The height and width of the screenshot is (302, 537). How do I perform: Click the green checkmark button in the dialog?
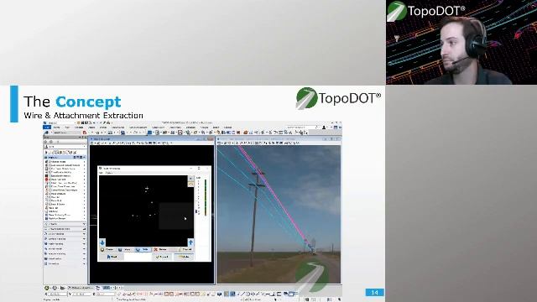(x=162, y=257)
